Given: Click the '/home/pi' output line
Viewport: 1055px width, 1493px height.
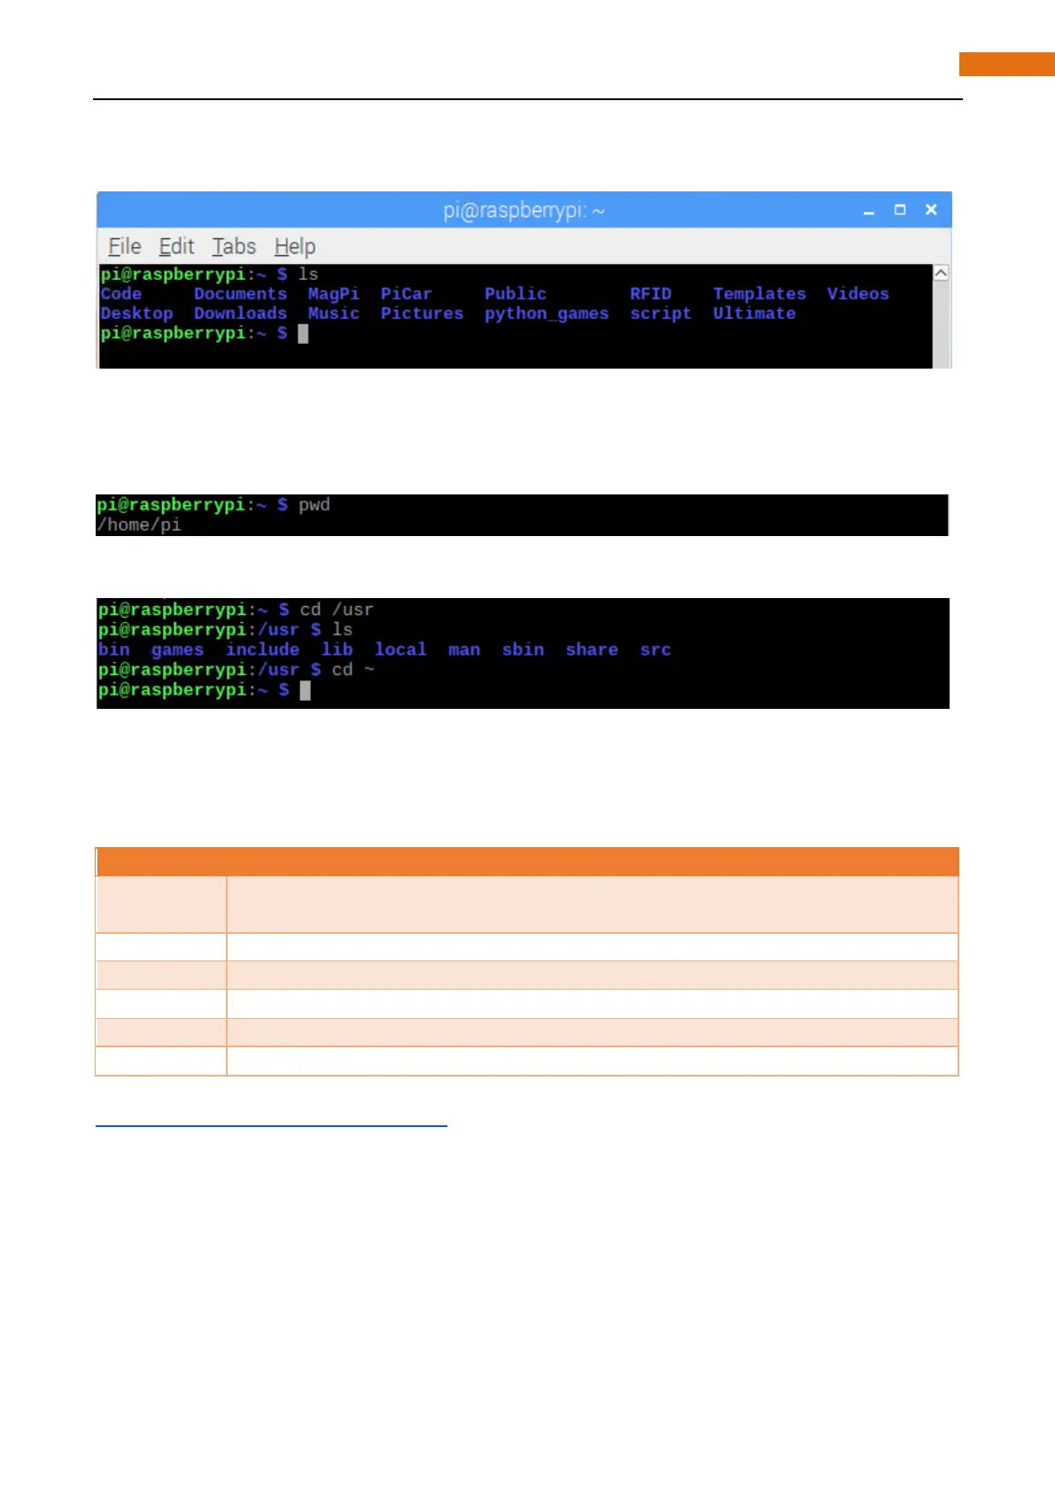Looking at the screenshot, I should [x=139, y=525].
